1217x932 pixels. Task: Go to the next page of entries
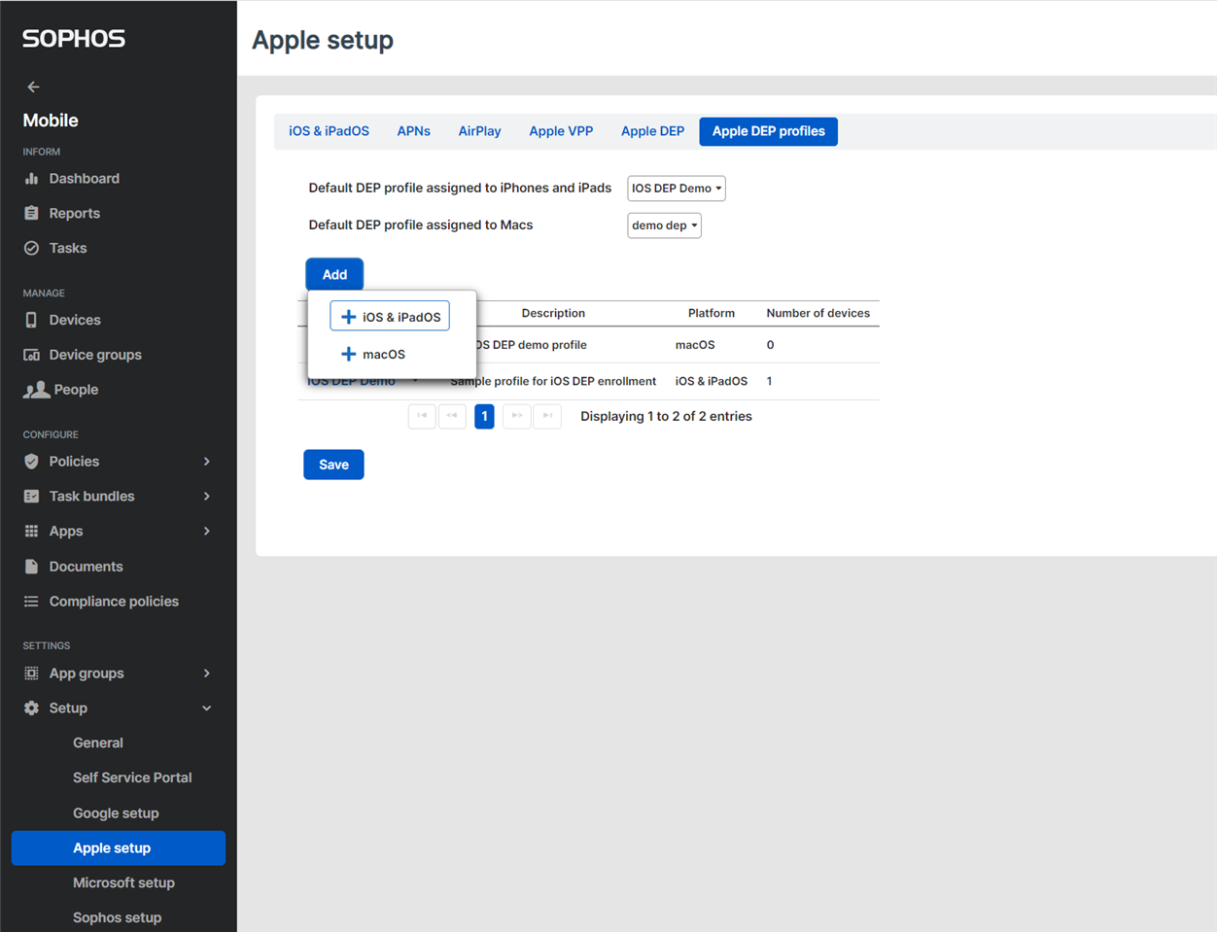517,416
